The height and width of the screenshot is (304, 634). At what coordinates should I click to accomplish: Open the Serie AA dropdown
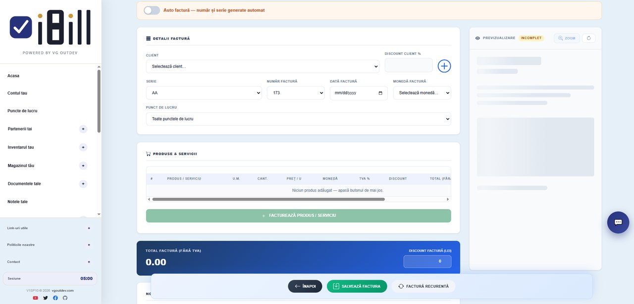(x=204, y=93)
